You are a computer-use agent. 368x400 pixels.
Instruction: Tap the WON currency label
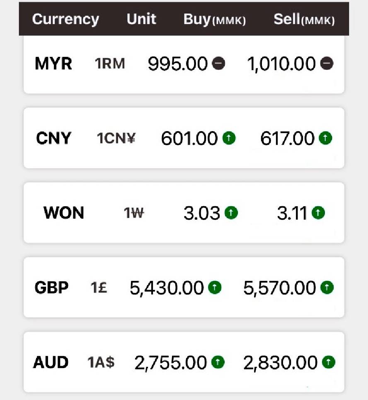click(x=63, y=213)
